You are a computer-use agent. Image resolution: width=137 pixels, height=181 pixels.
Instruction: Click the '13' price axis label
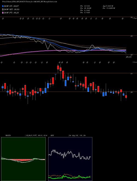(131, 36)
